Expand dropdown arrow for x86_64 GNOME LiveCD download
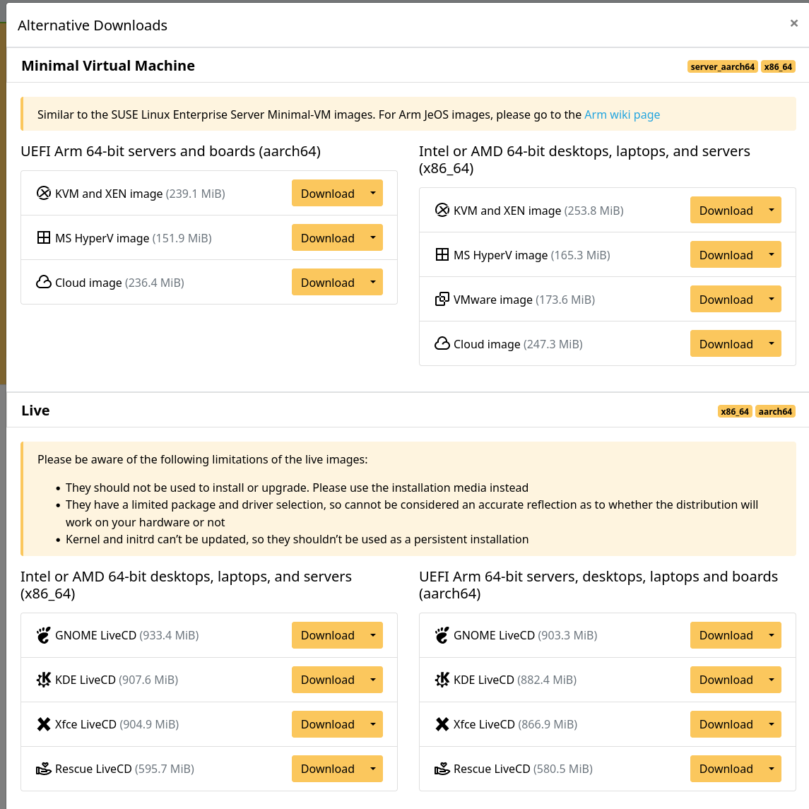This screenshot has width=809, height=809. click(373, 635)
